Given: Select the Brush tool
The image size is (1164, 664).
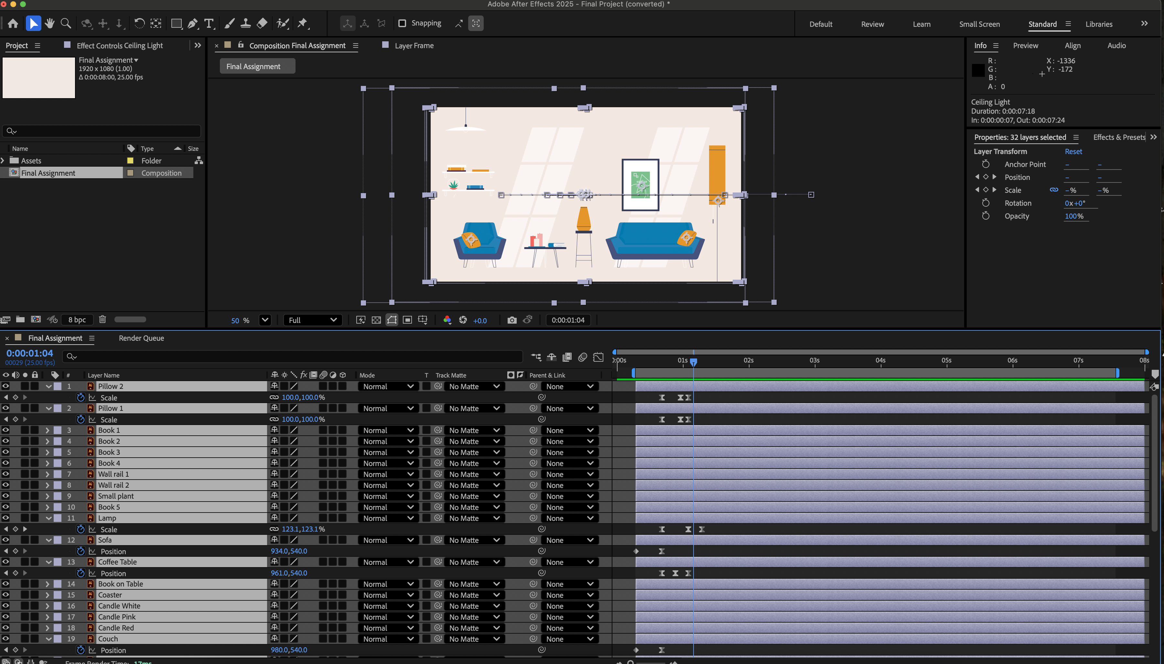Looking at the screenshot, I should (230, 23).
